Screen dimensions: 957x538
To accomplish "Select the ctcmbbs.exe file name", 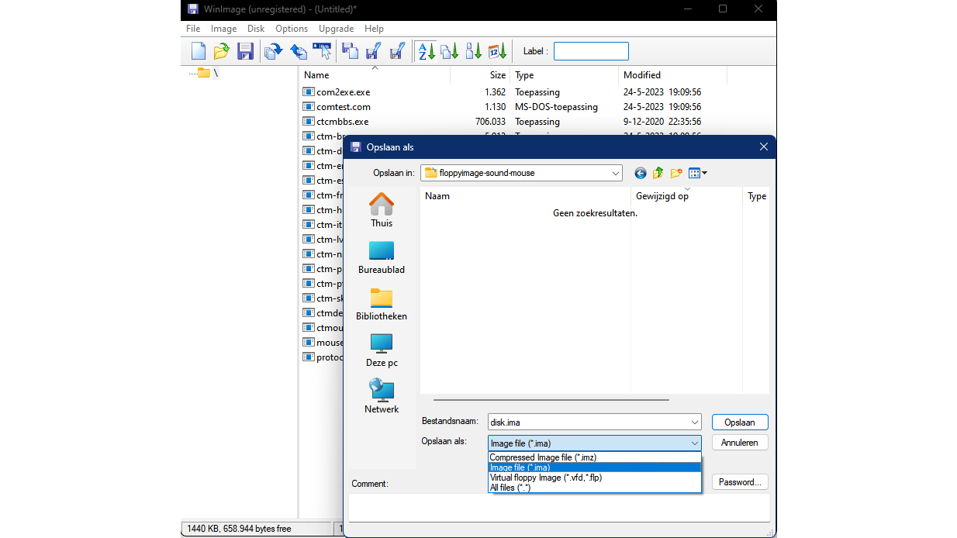I will (x=343, y=122).
